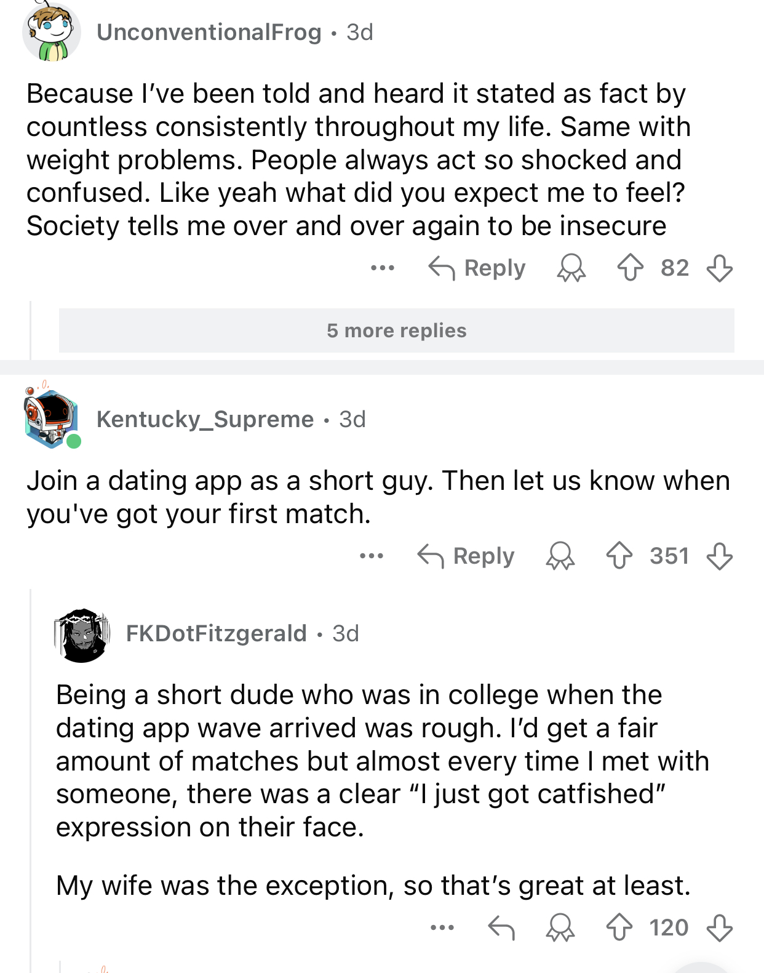
Task: Open more options on UnconventionalFrog's comment
Action: click(383, 268)
